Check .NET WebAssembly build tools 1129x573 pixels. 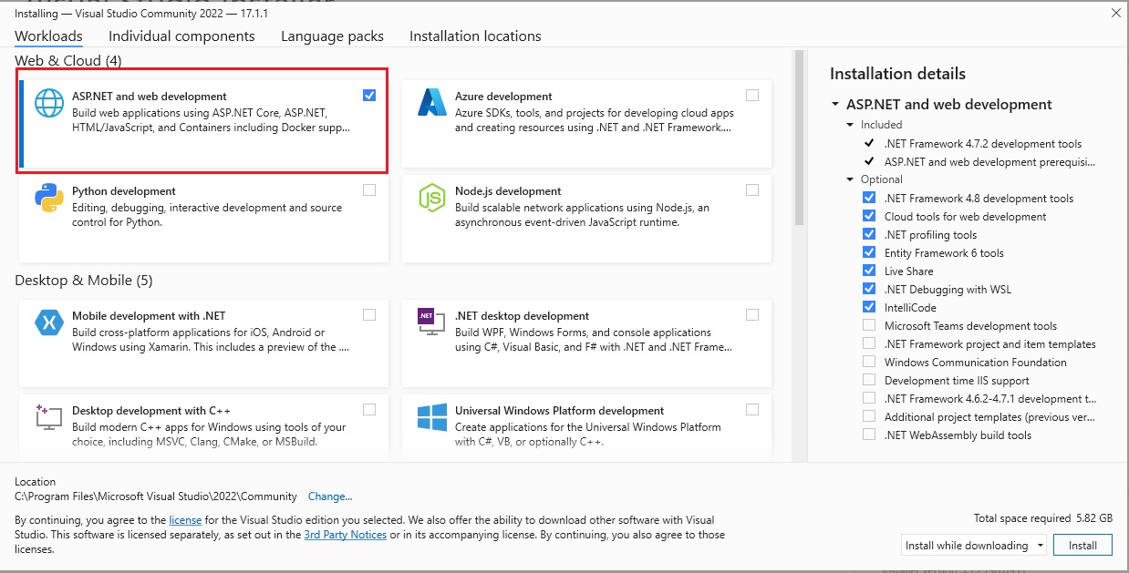869,435
